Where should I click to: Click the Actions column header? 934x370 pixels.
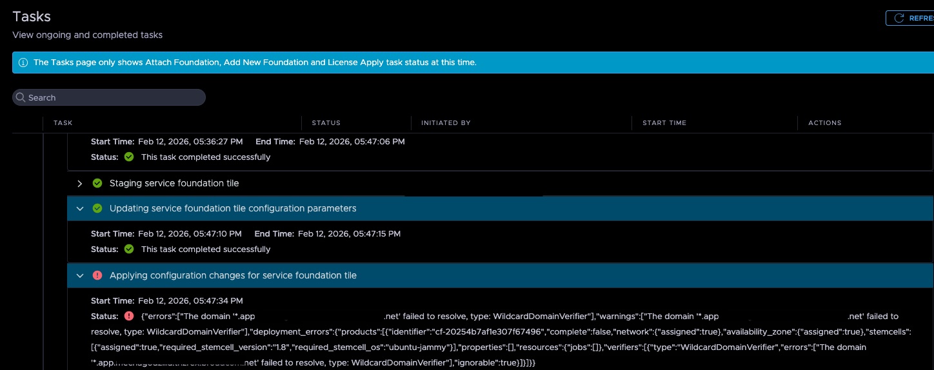(x=825, y=122)
